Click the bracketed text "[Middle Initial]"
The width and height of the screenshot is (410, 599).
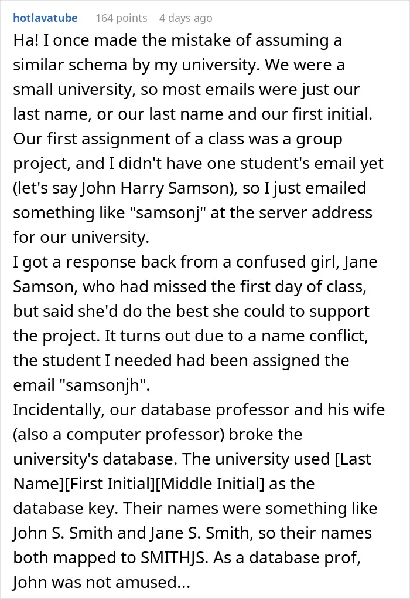pyautogui.click(x=210, y=483)
